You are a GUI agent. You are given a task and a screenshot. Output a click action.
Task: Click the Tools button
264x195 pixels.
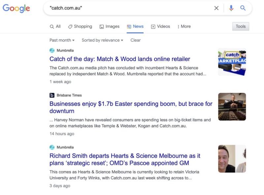(x=241, y=26)
